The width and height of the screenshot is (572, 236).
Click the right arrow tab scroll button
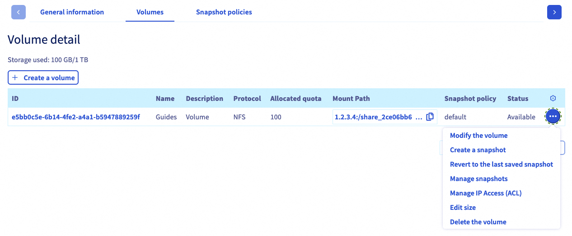(x=554, y=12)
